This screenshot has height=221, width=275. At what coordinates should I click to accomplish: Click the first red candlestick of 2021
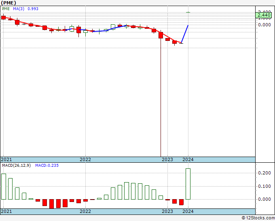click(x=3, y=17)
